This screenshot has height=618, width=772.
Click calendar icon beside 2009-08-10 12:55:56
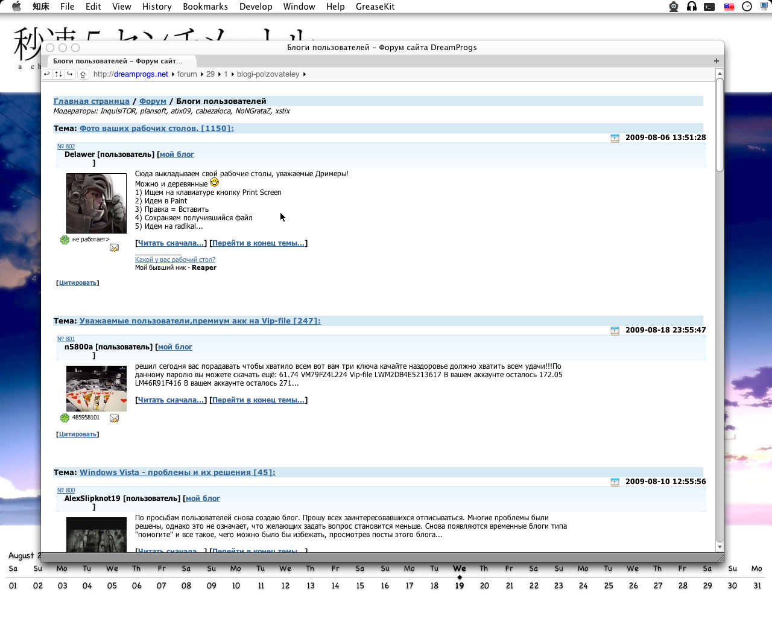pos(615,482)
